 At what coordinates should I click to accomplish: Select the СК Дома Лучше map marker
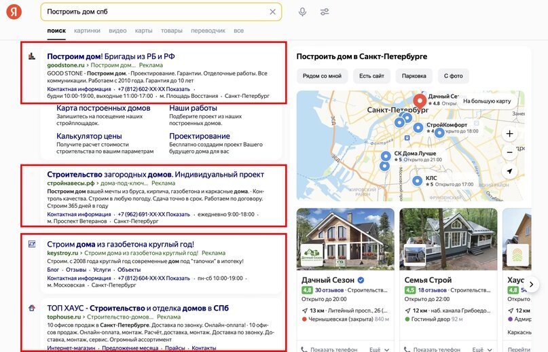click(386, 156)
